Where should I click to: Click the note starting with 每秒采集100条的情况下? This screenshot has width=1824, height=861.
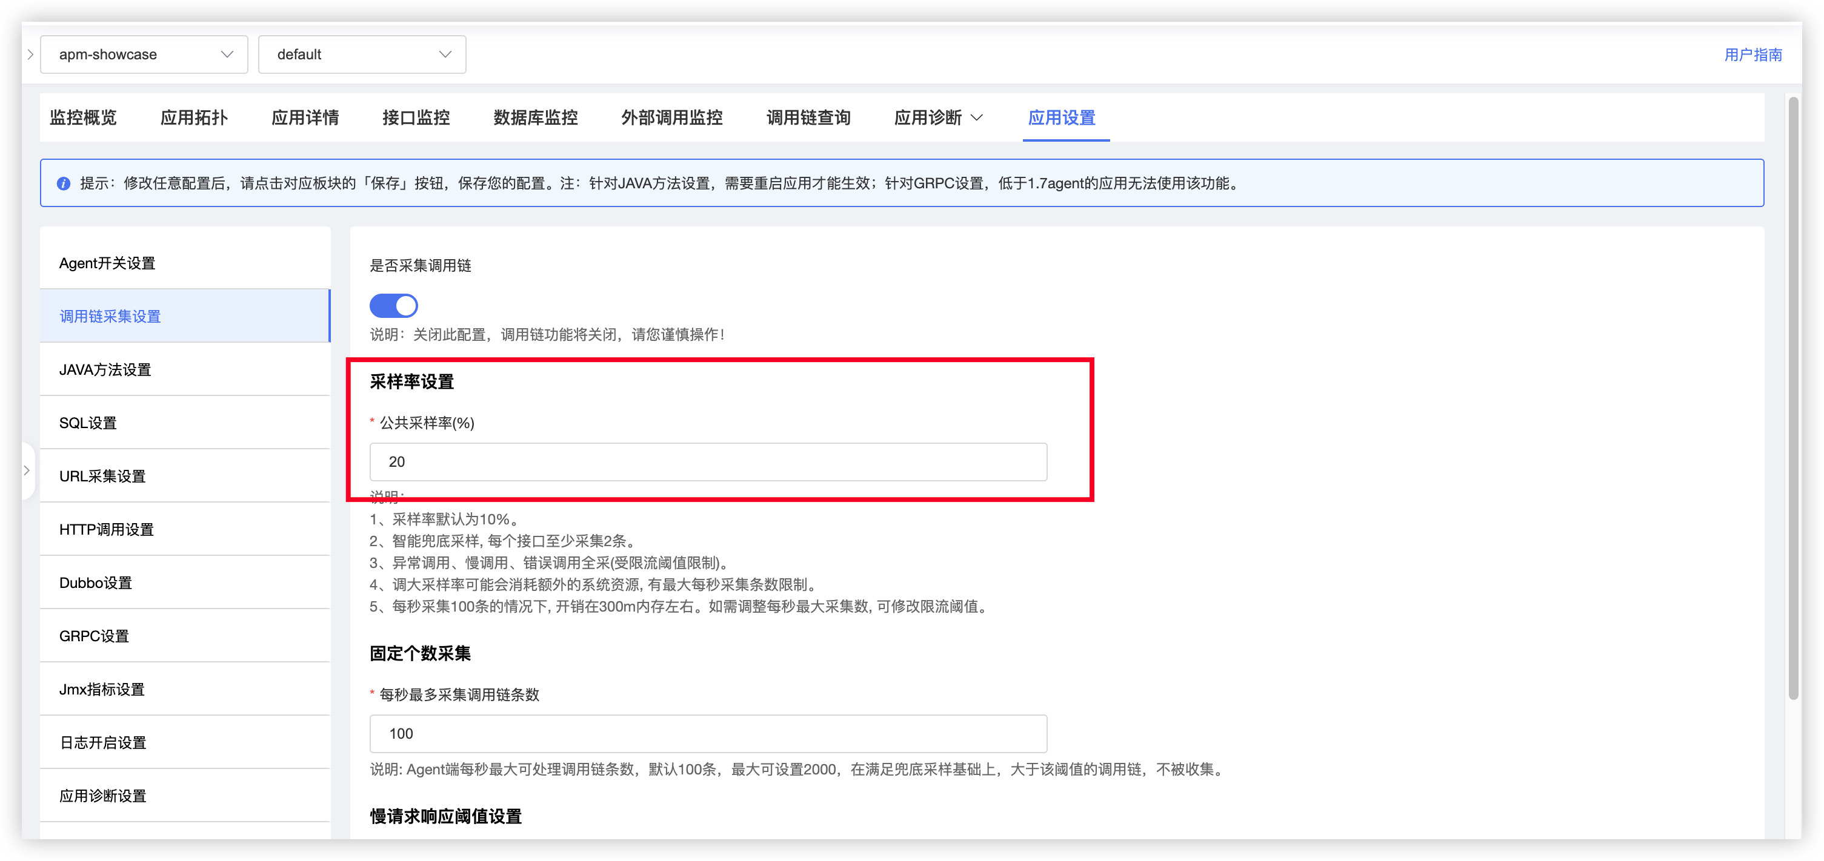(681, 607)
